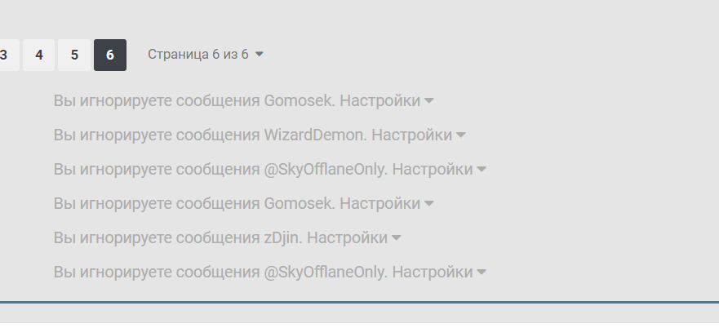Go to page 4 of the thread

coord(39,55)
